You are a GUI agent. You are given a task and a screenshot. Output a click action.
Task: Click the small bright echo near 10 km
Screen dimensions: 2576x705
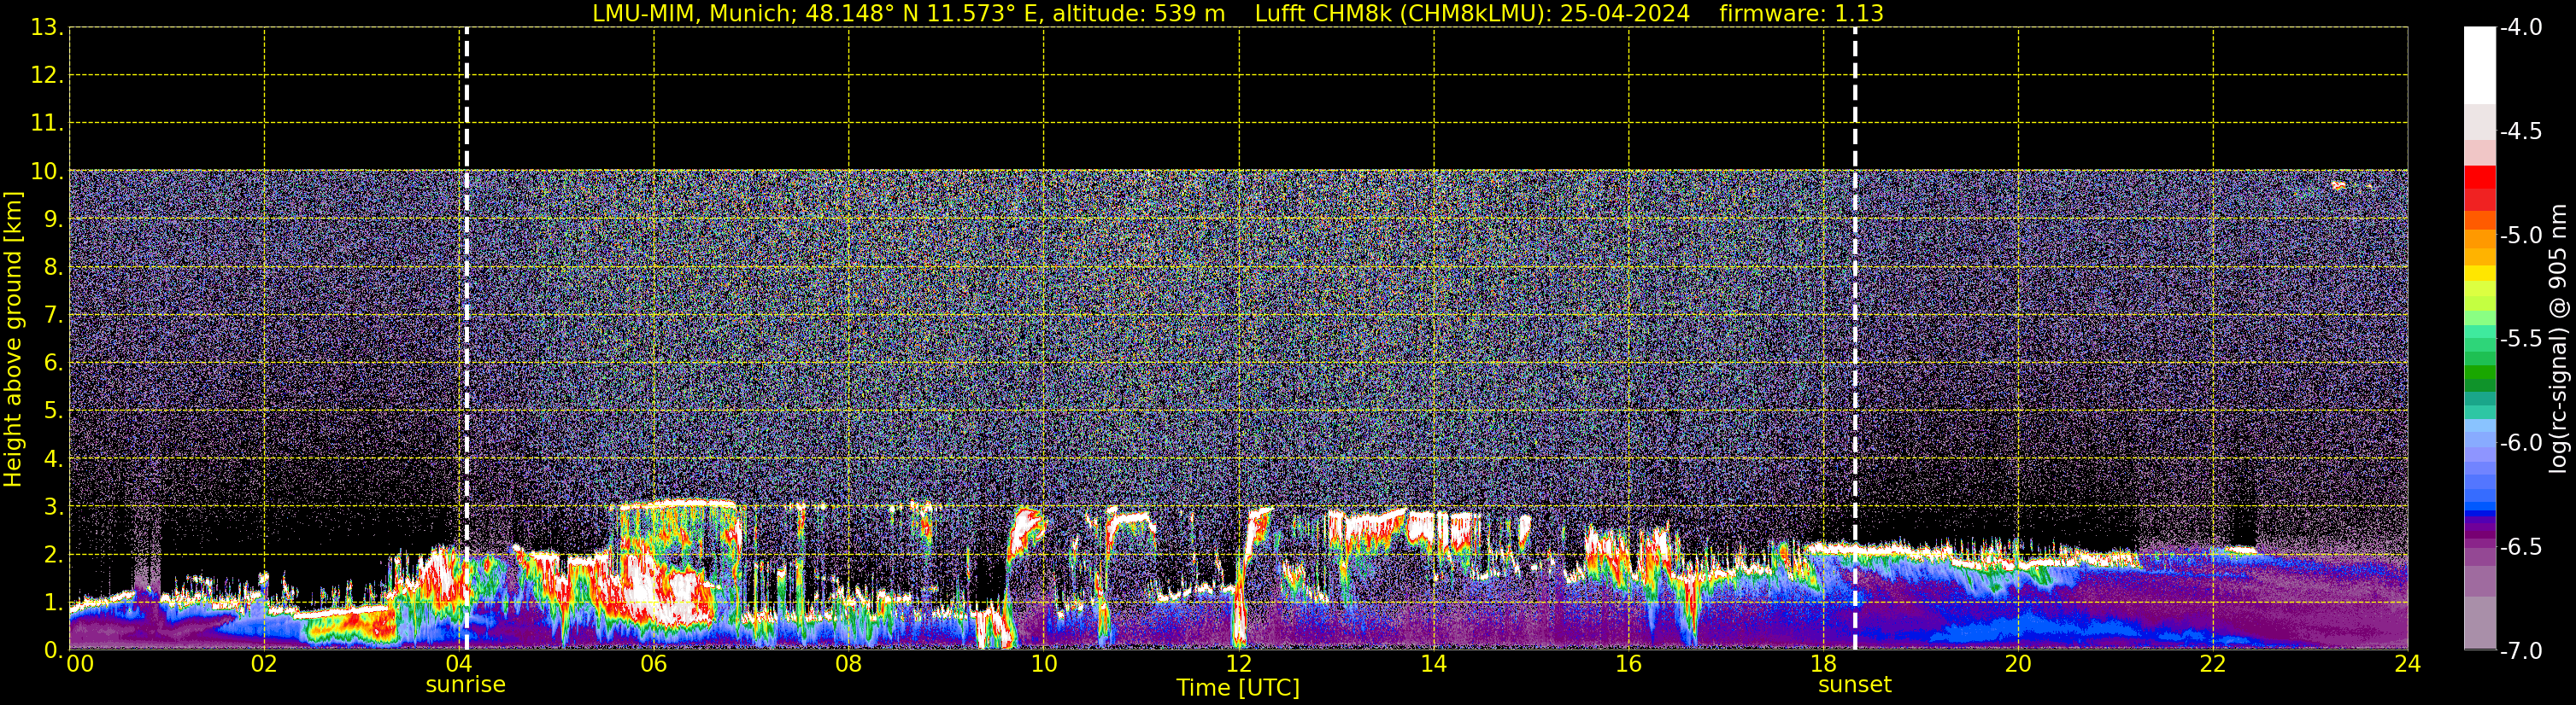coord(2338,184)
